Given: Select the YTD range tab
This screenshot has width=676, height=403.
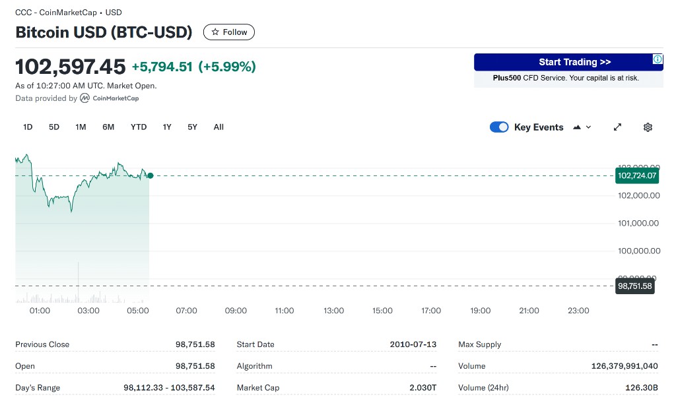Looking at the screenshot, I should pyautogui.click(x=139, y=127).
